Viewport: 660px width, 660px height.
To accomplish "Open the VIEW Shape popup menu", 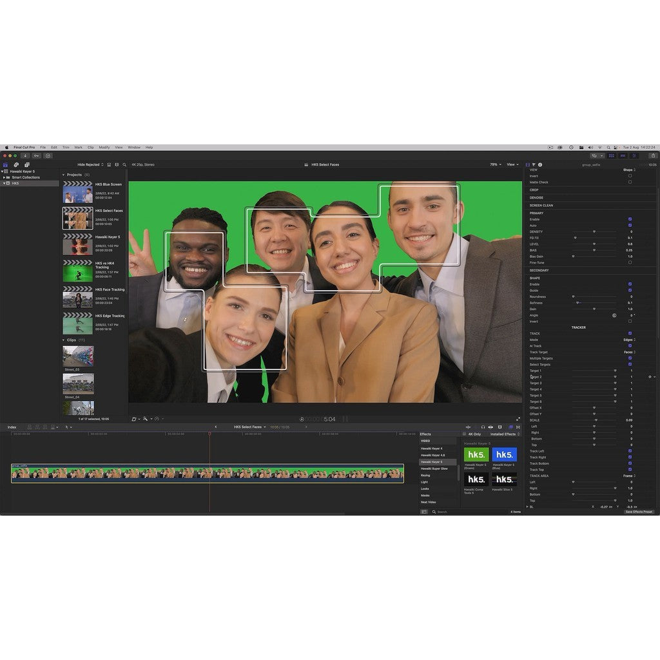I will (629, 170).
